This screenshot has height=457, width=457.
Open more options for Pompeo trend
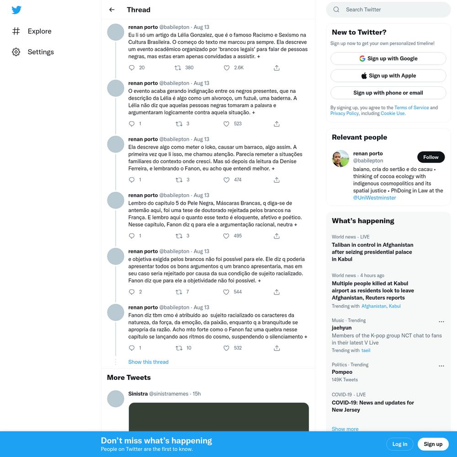(x=441, y=366)
